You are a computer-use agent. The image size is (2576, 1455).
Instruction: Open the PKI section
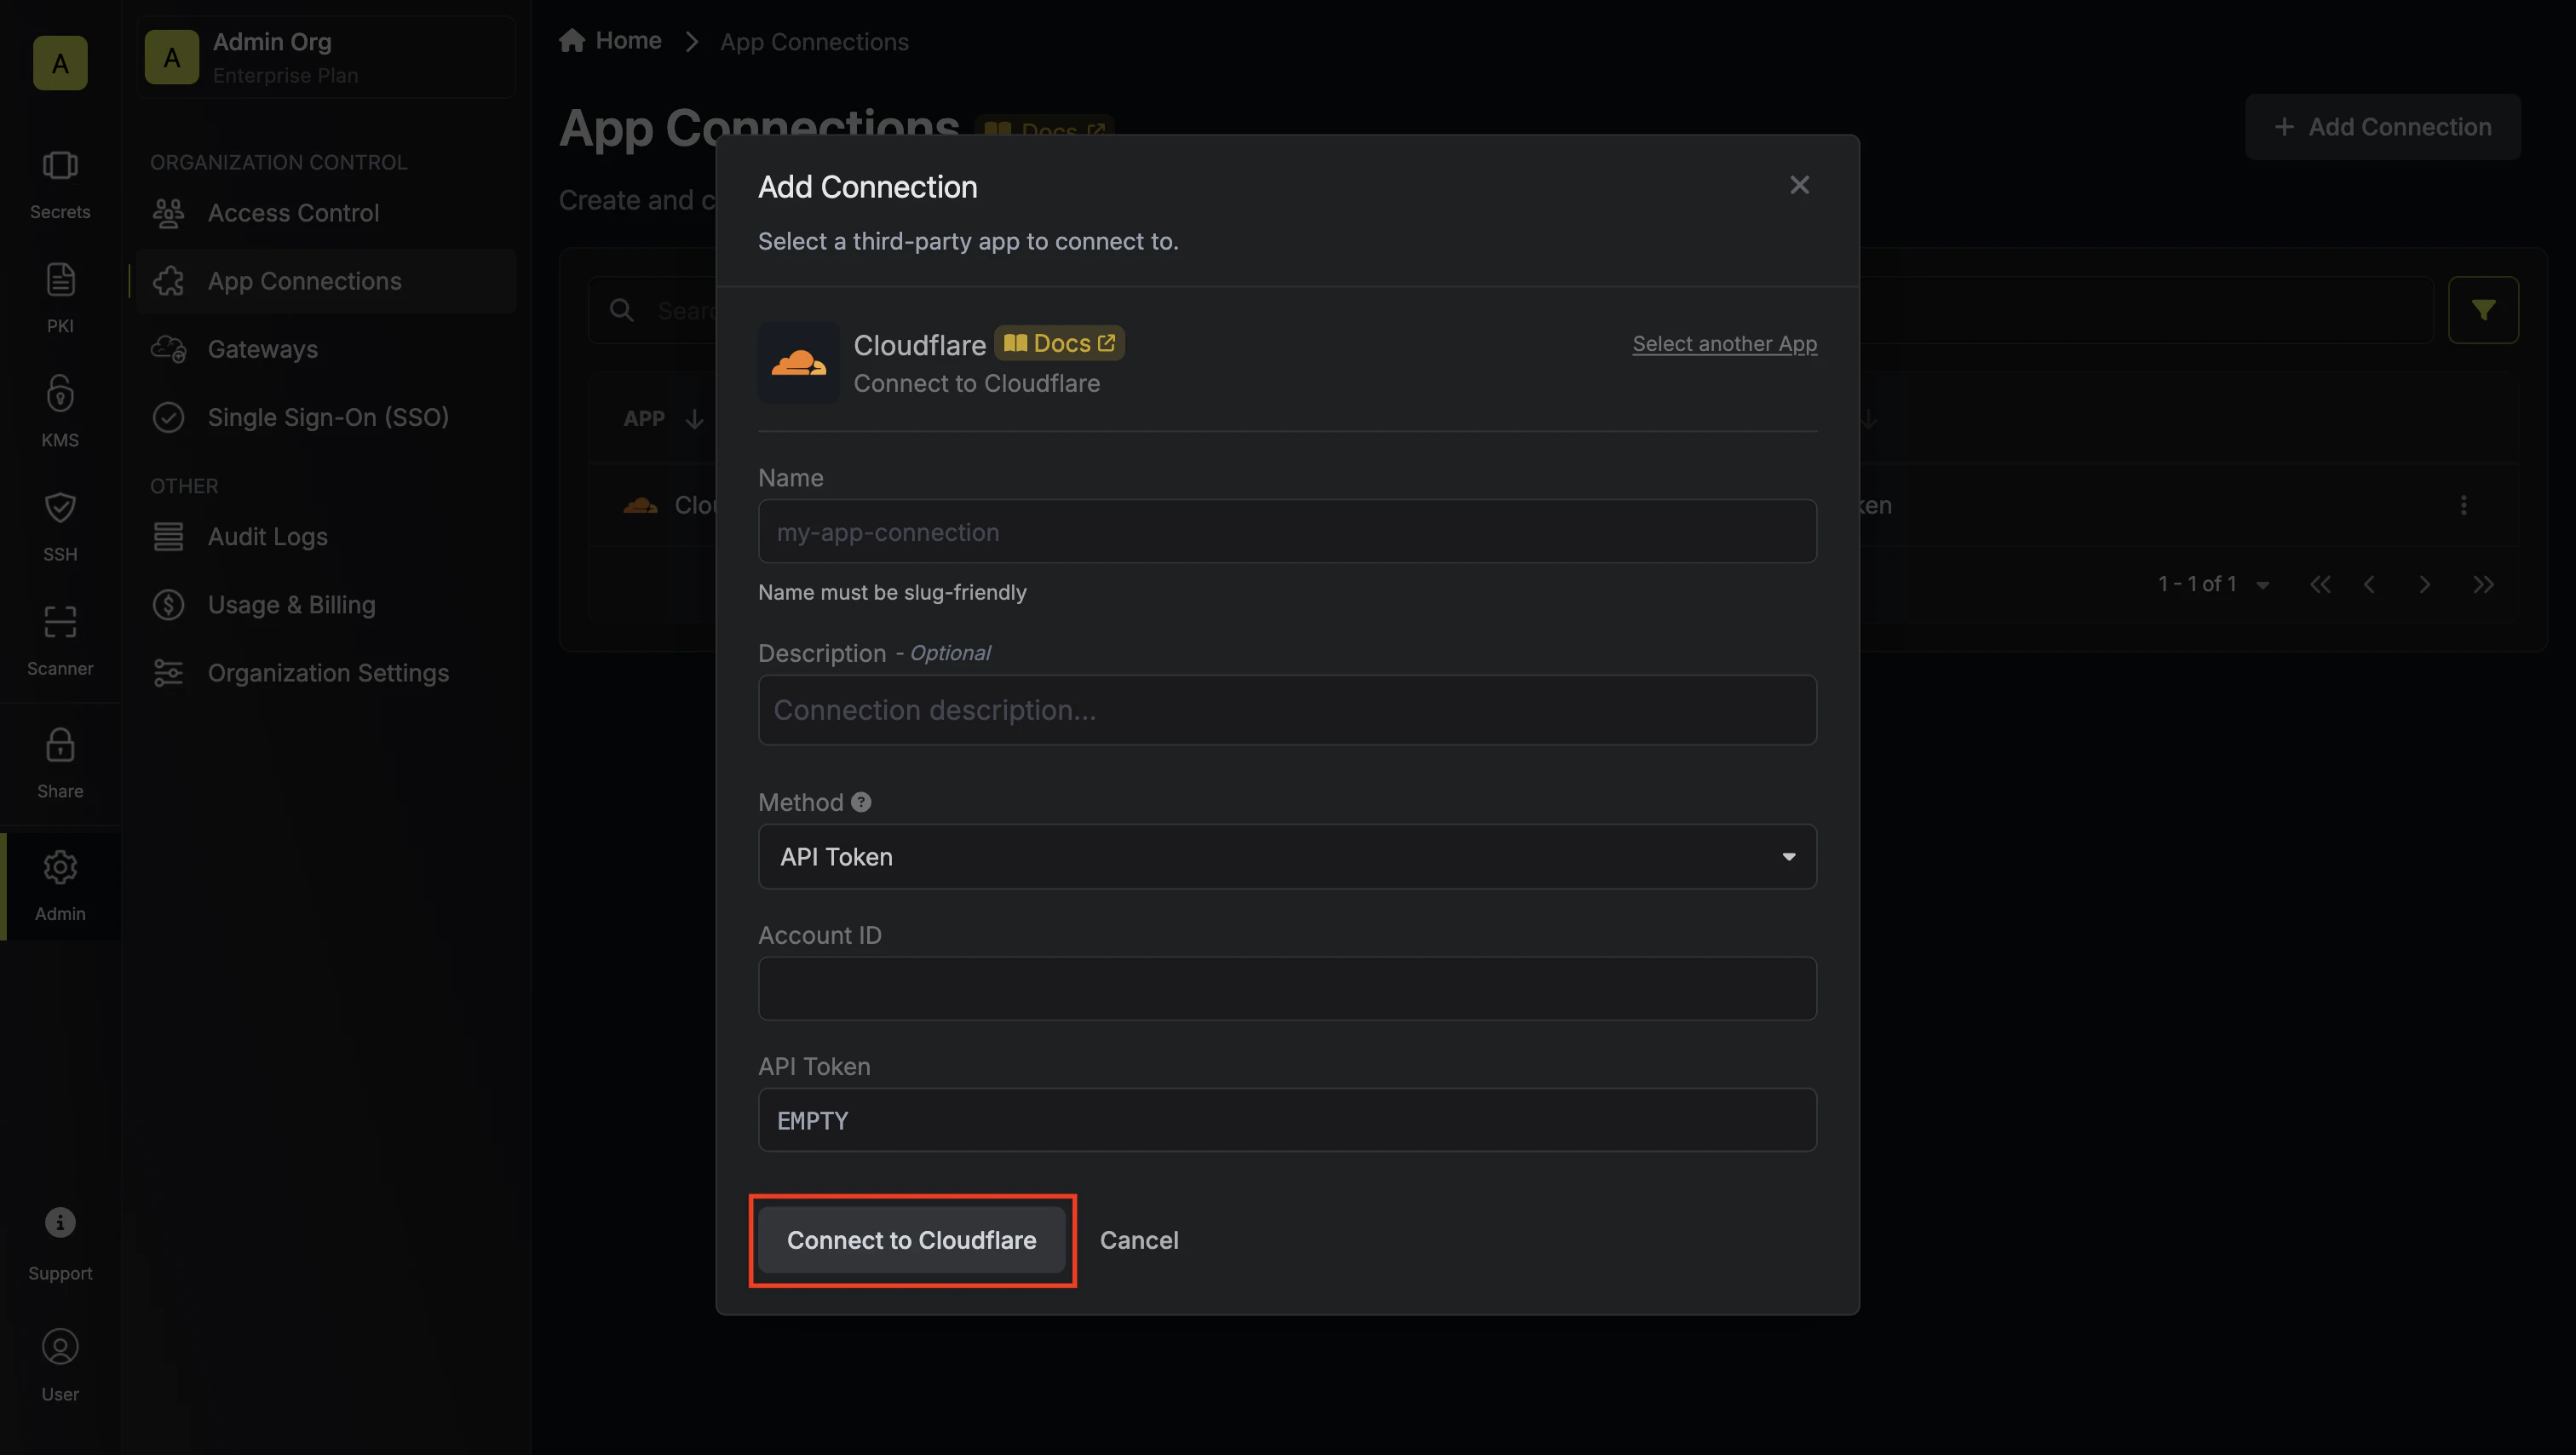60,299
